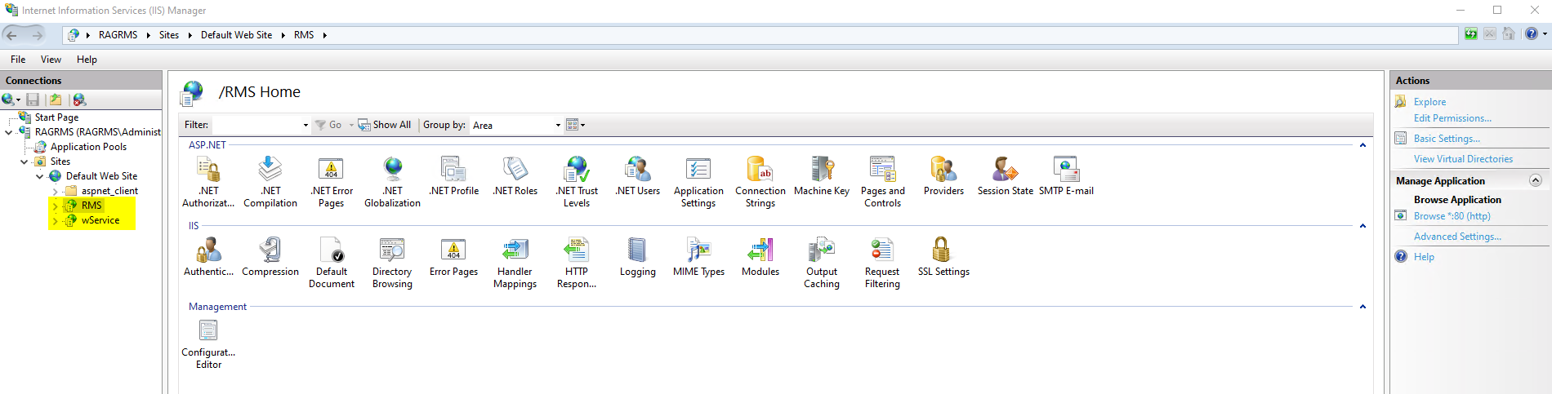Screen dimensions: 1552x394
Task: Open Request Filtering feature
Action: [883, 263]
